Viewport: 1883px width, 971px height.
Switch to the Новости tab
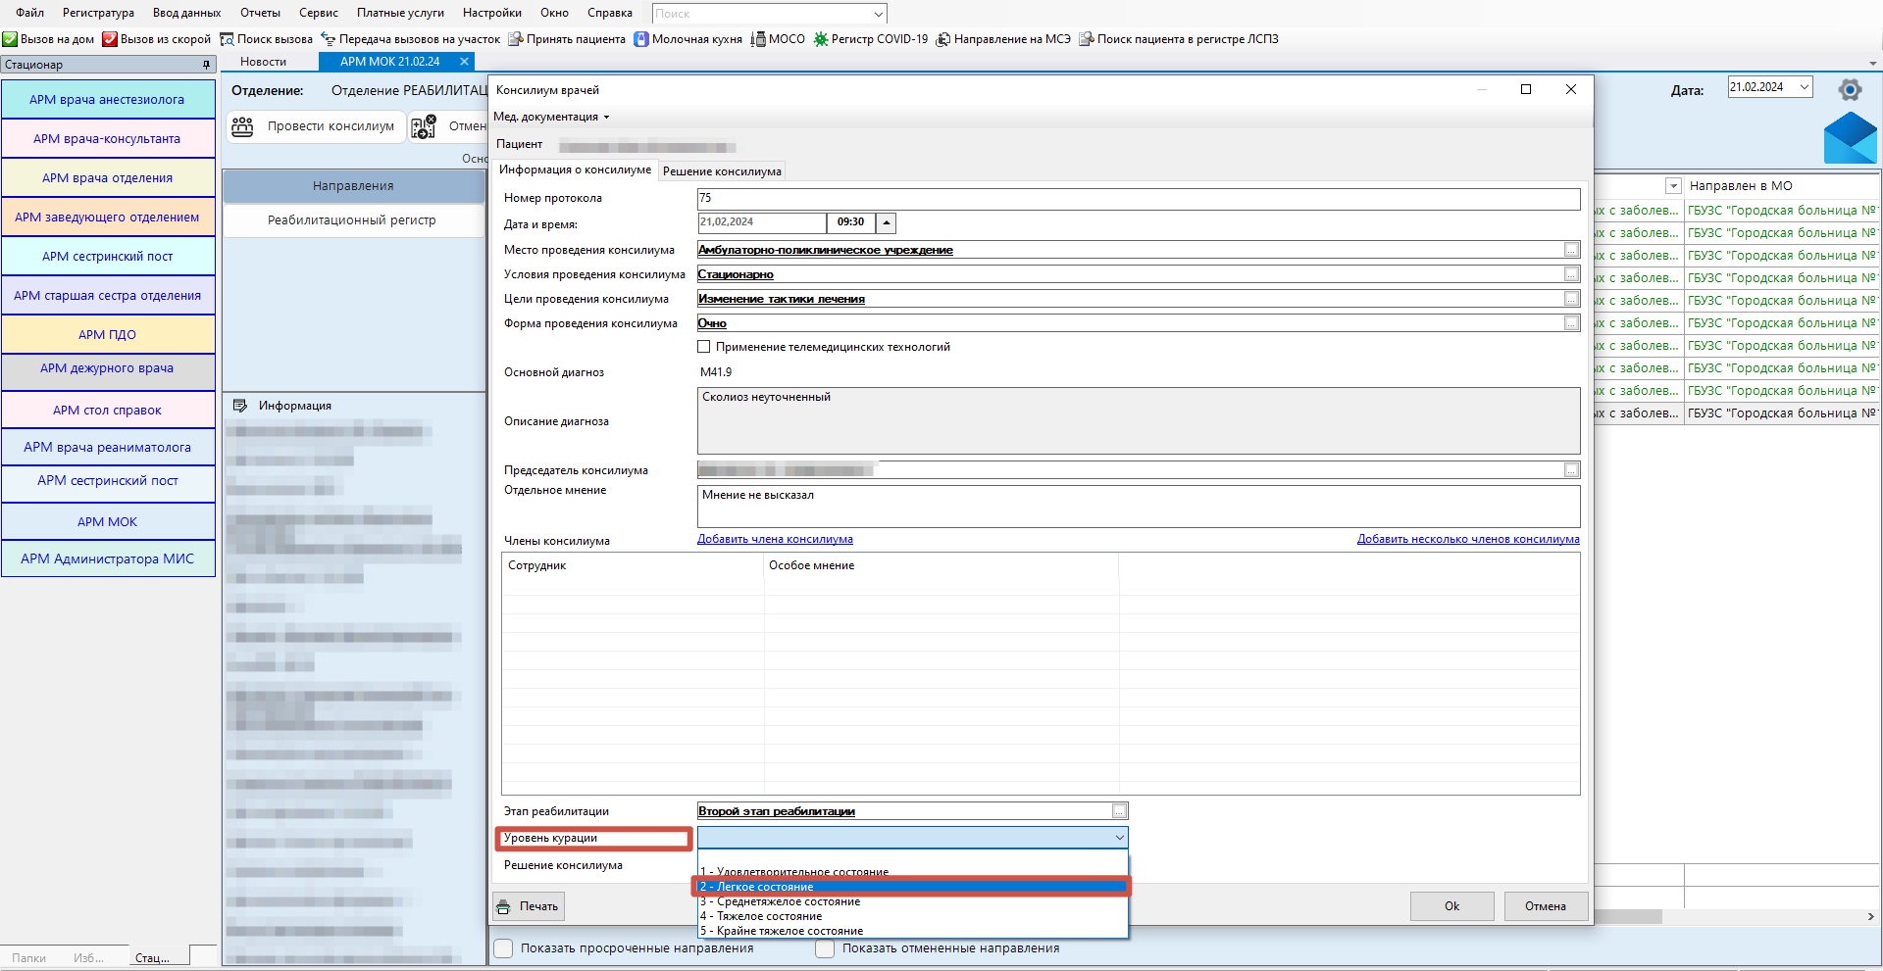[263, 62]
